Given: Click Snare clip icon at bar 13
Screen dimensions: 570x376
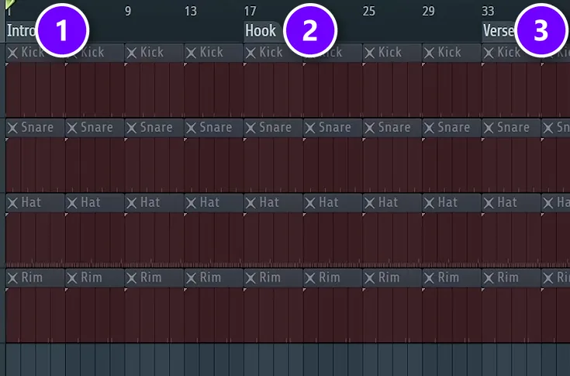Looking at the screenshot, I should [x=192, y=128].
